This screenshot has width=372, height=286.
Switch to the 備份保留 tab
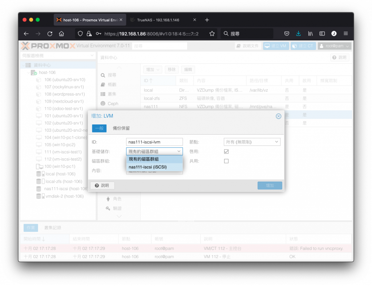click(121, 128)
